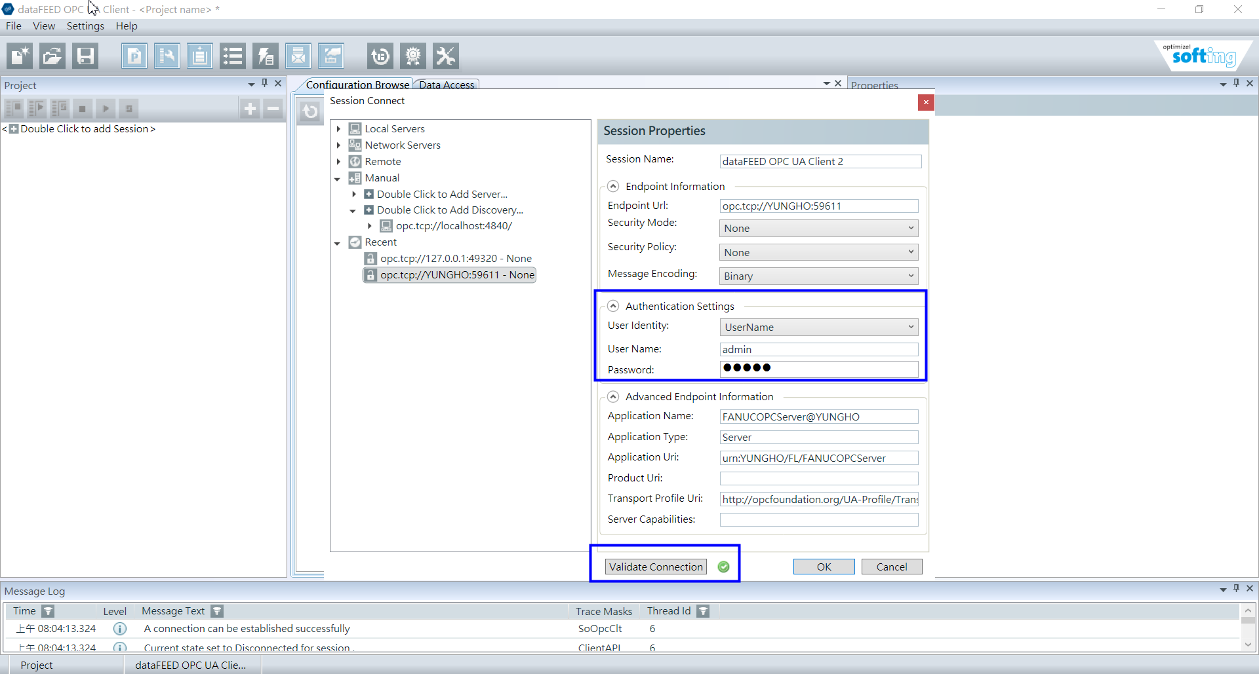Click the restart/refresh toolbar icon
This screenshot has width=1259, height=674.
[380, 56]
